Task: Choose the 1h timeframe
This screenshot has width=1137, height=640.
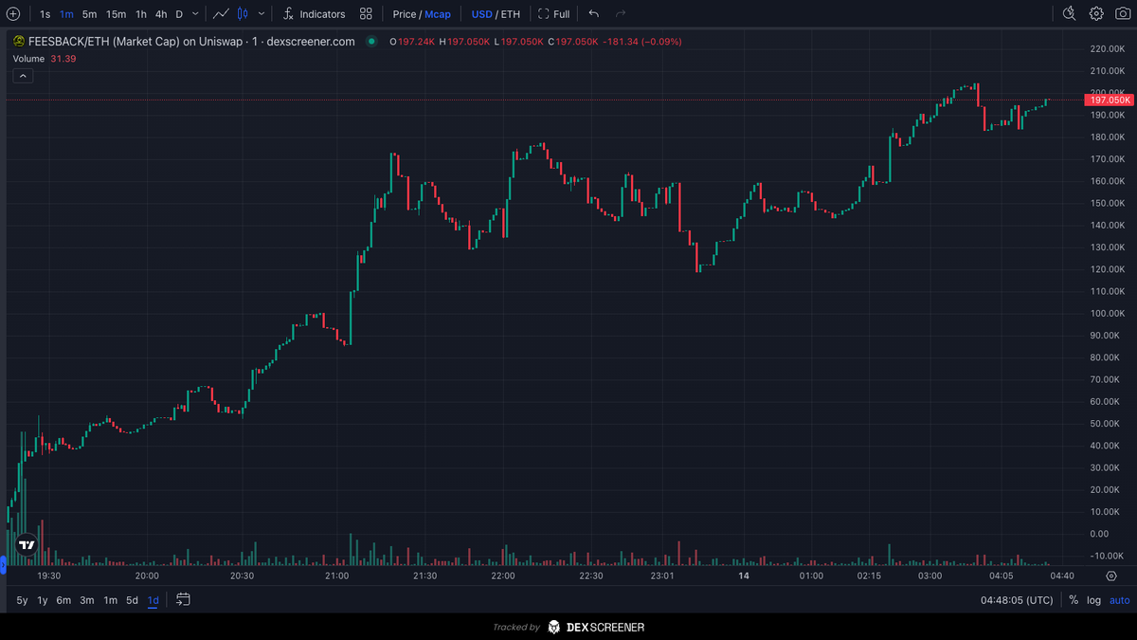Action: [x=141, y=14]
